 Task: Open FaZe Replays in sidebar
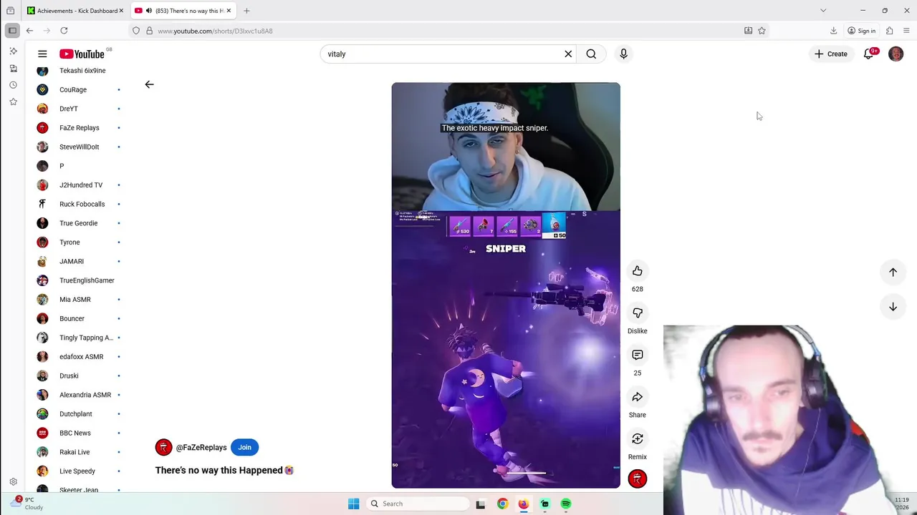pyautogui.click(x=79, y=128)
